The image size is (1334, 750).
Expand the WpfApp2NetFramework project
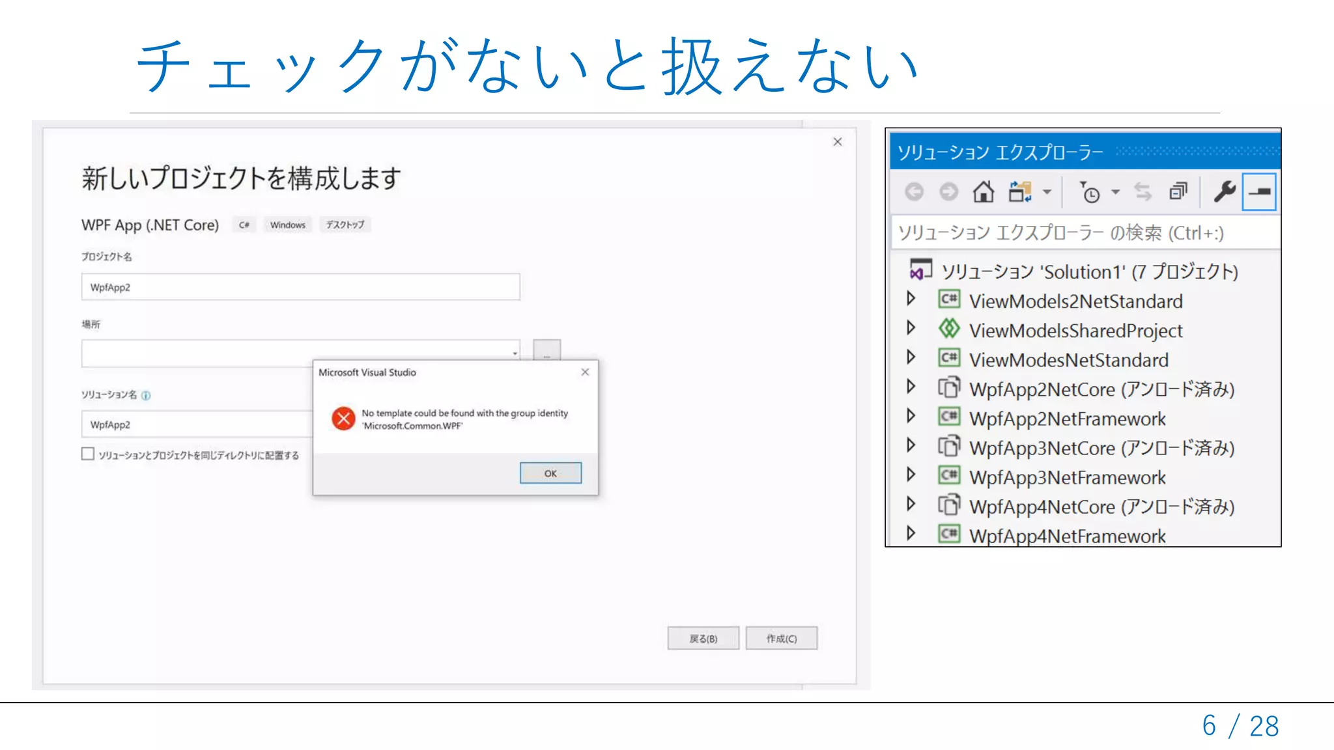911,416
